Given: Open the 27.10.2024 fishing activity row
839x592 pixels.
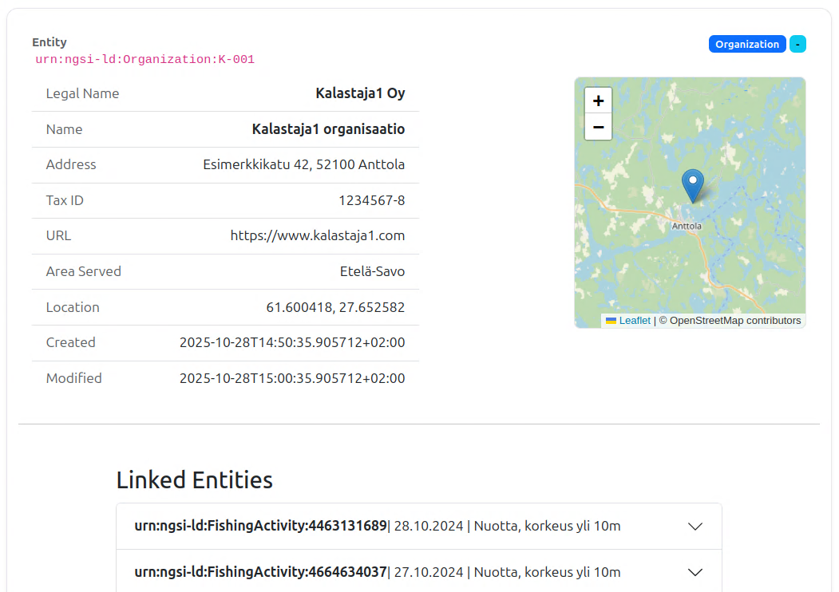Looking at the screenshot, I should 377,572.
